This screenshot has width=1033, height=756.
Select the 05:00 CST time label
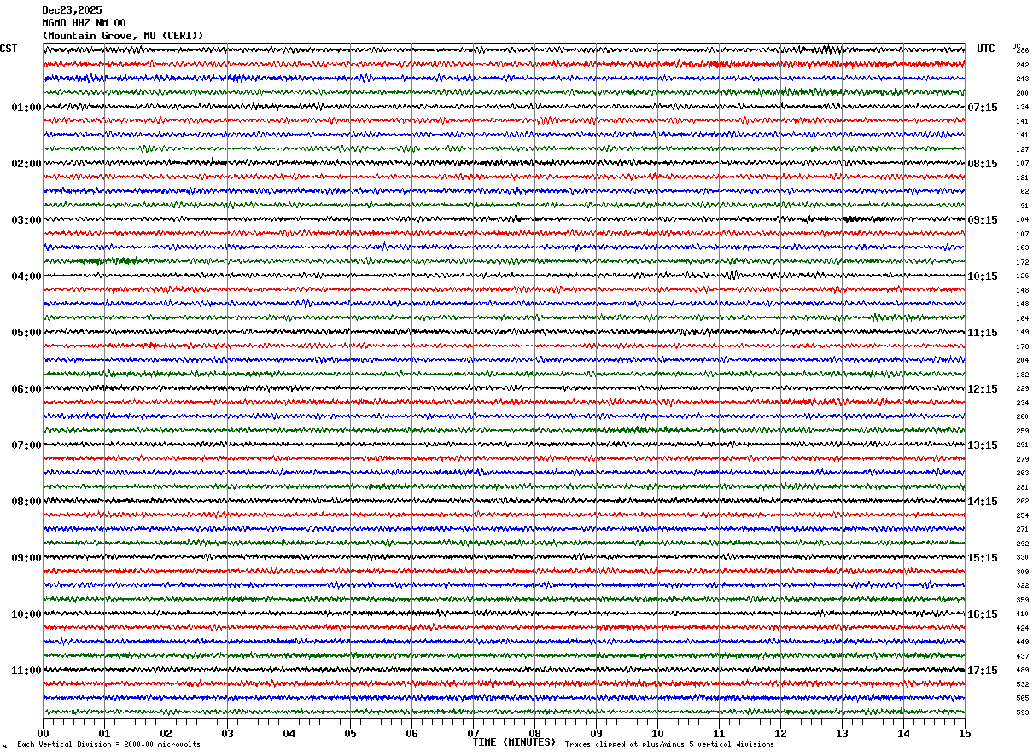pyautogui.click(x=26, y=333)
